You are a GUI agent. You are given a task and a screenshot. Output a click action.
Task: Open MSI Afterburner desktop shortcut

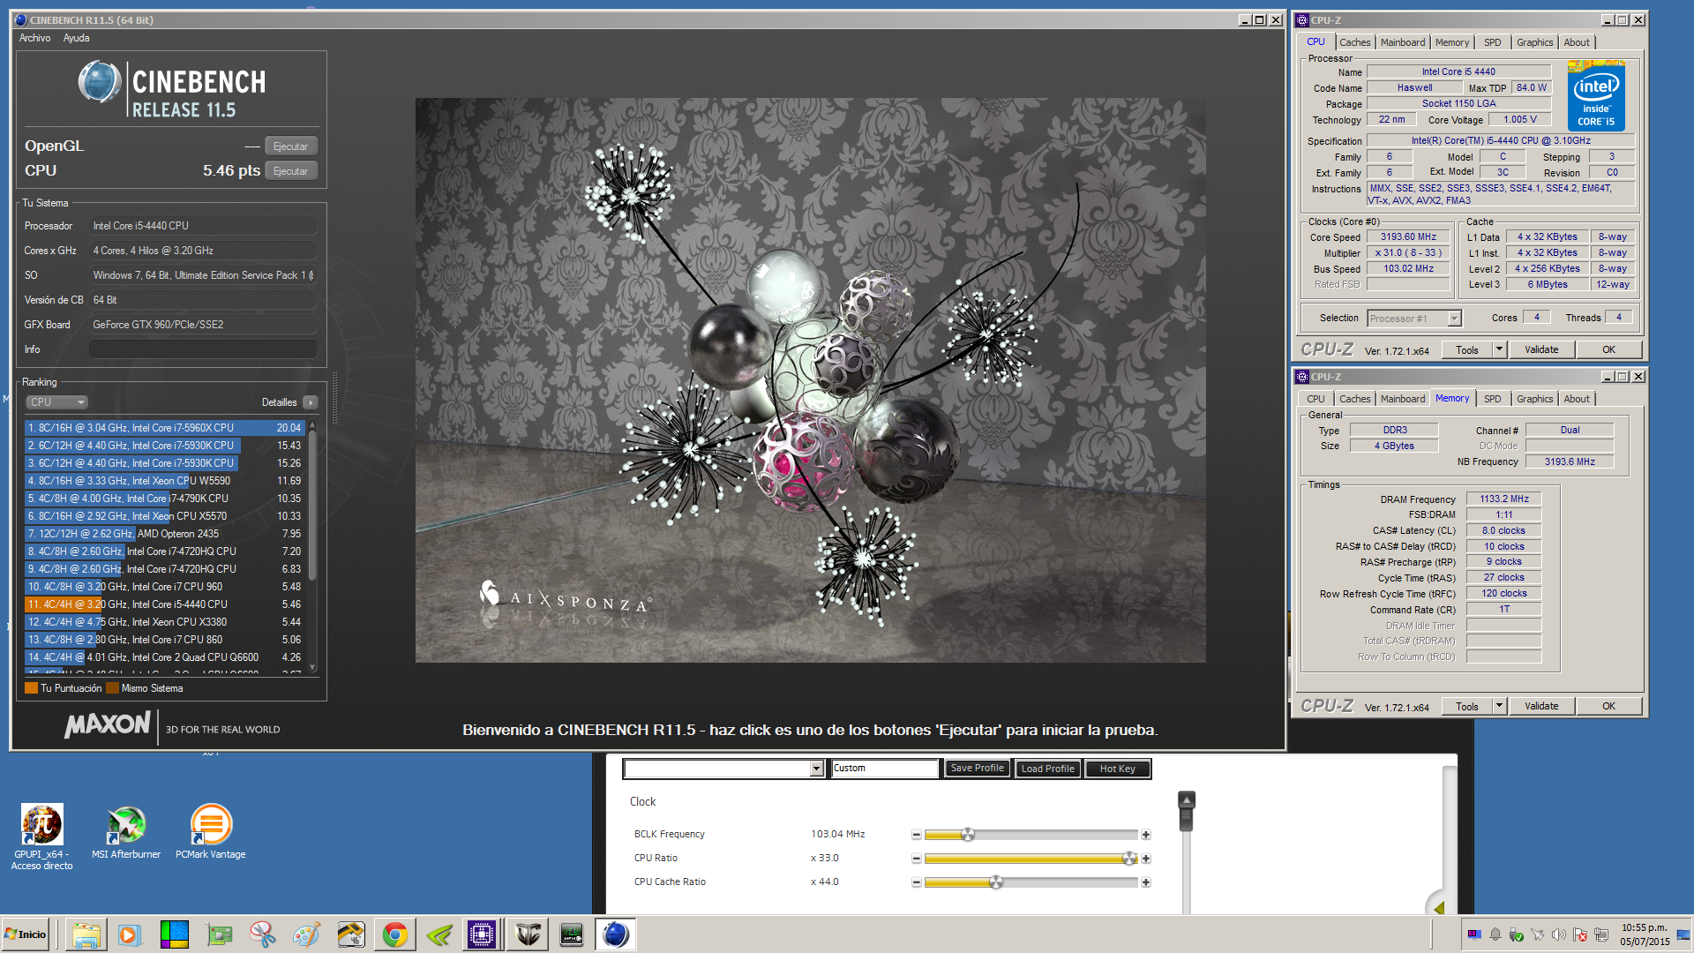pyautogui.click(x=126, y=832)
